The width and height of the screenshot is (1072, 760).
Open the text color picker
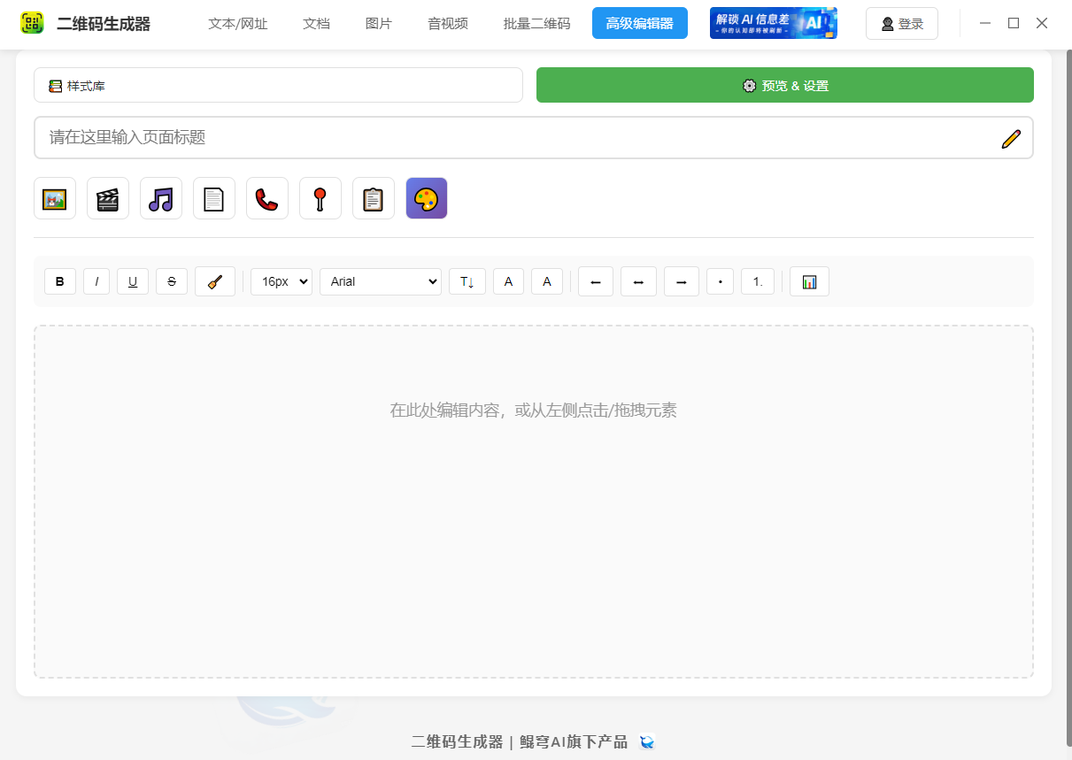(508, 280)
